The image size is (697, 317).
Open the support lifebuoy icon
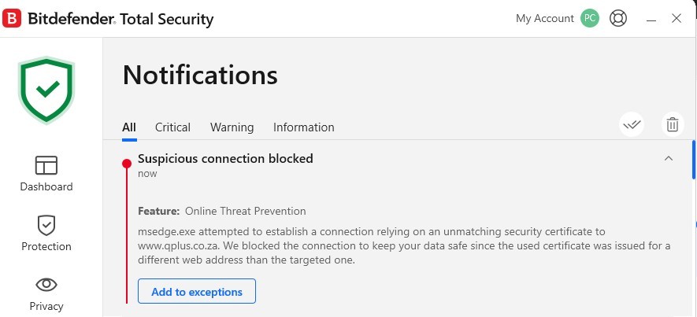click(x=618, y=18)
